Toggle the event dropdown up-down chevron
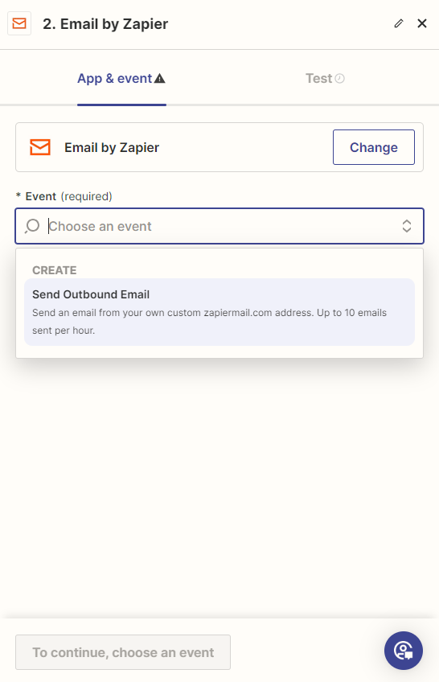 (x=406, y=226)
